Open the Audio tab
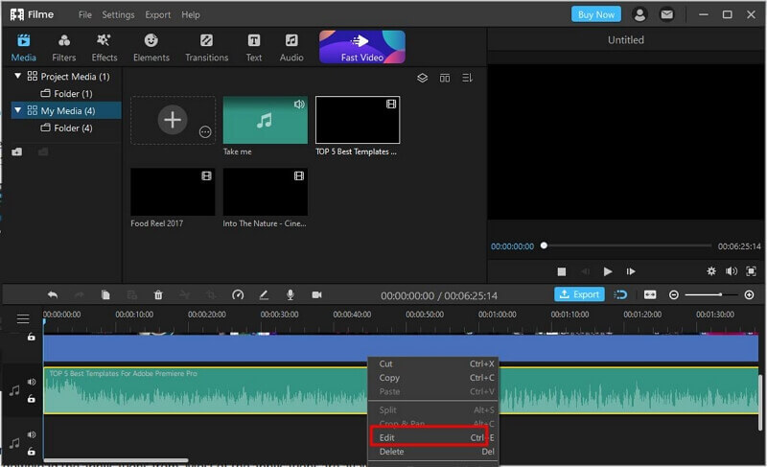Viewport: 767px width, 467px height. [x=291, y=47]
